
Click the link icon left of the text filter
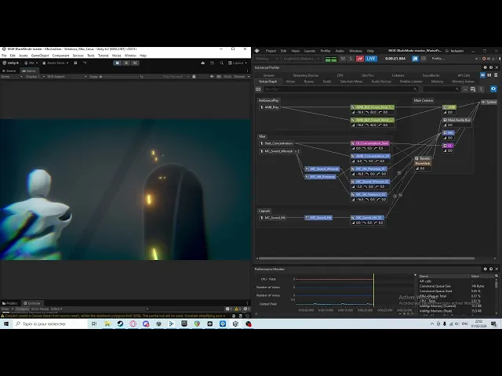(x=258, y=89)
